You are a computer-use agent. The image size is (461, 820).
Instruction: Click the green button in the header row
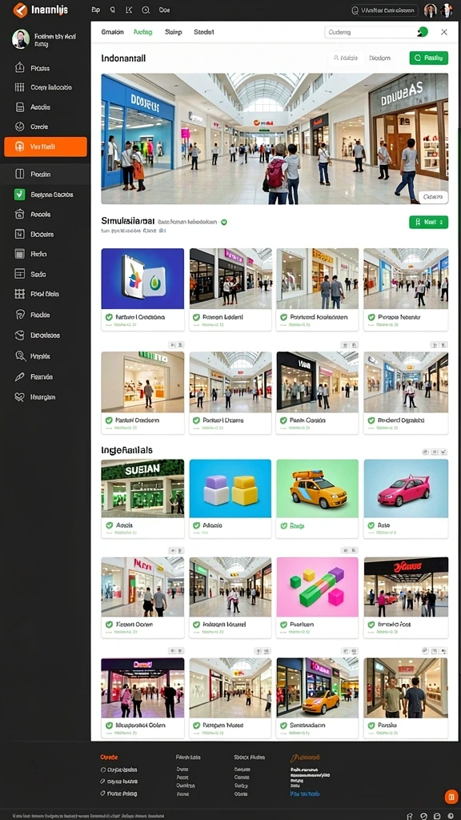(x=429, y=58)
